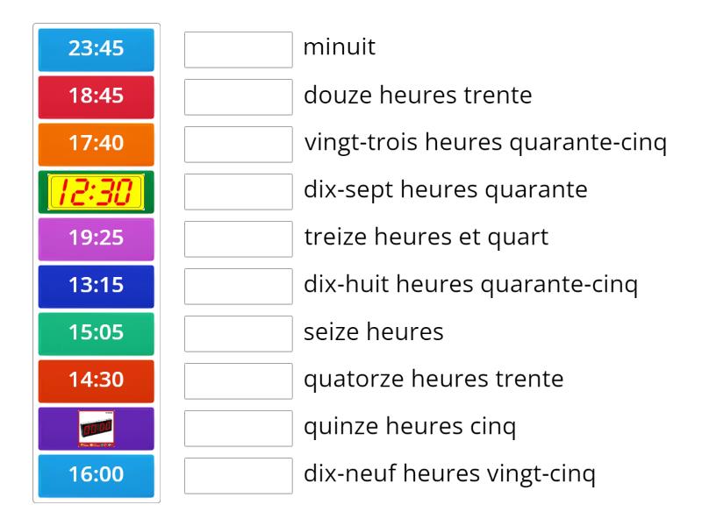Select the yellow 12:30 digital clock image

[97, 191]
